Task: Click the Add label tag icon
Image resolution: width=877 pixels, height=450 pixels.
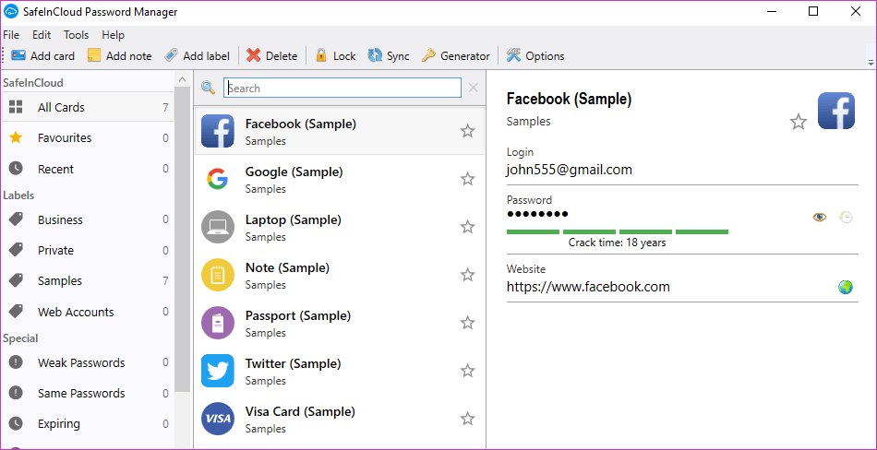Action: pos(171,56)
